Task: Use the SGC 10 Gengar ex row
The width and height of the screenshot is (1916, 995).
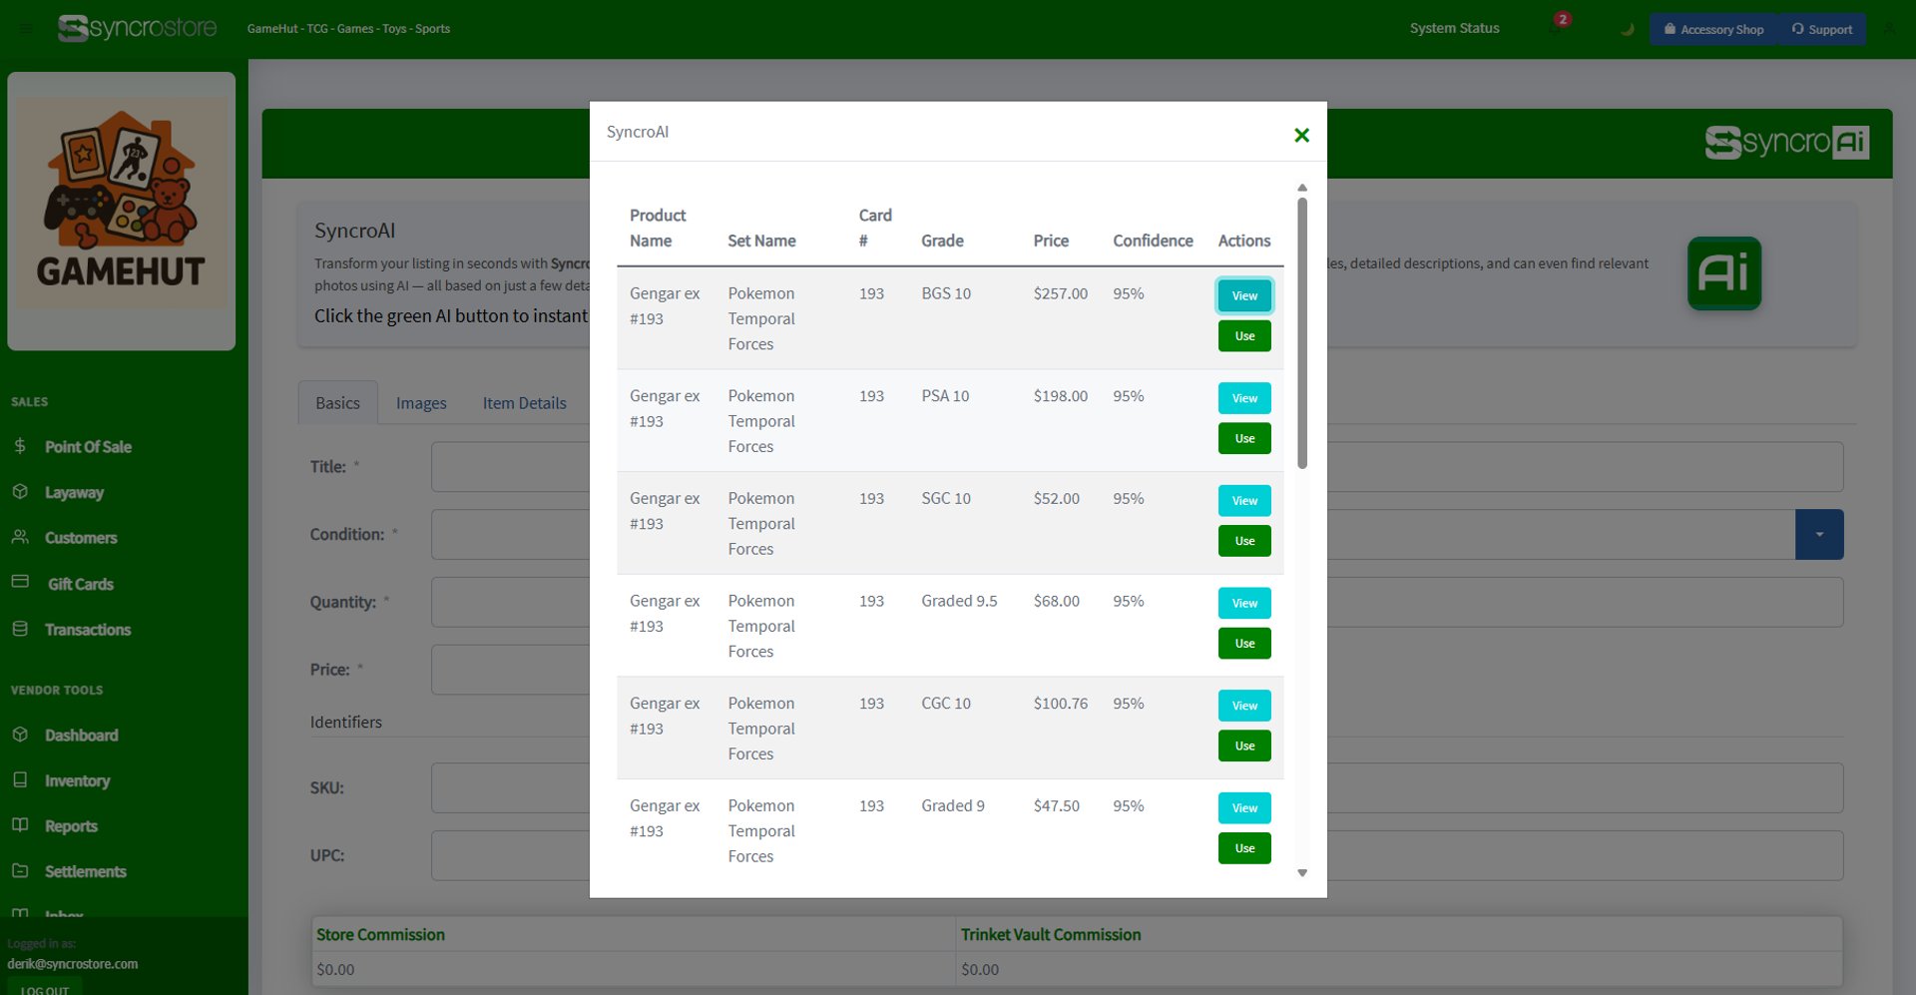Action: click(x=1244, y=541)
